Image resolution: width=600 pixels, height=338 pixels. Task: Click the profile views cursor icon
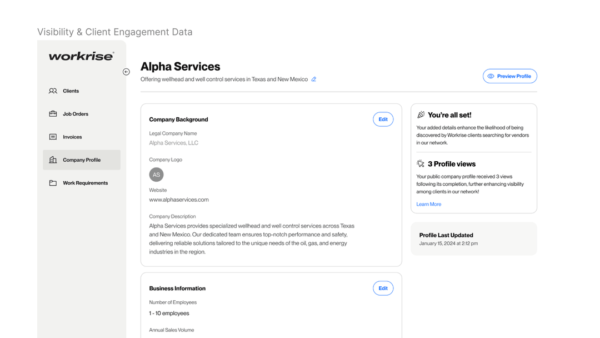421,164
